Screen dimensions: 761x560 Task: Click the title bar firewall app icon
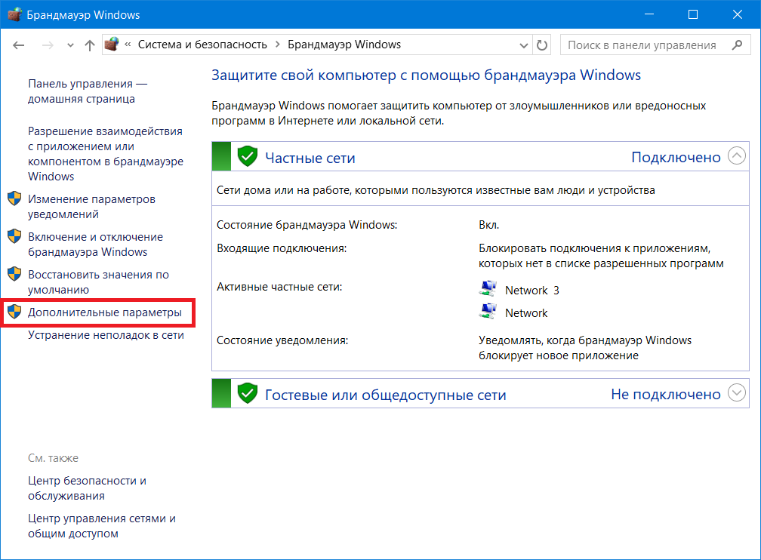[14, 14]
